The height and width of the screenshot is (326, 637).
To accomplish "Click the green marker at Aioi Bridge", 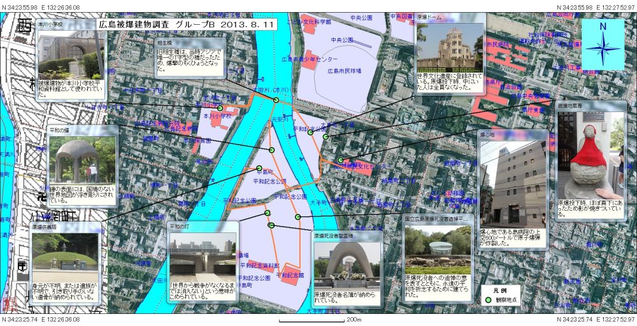I will click(x=276, y=101).
